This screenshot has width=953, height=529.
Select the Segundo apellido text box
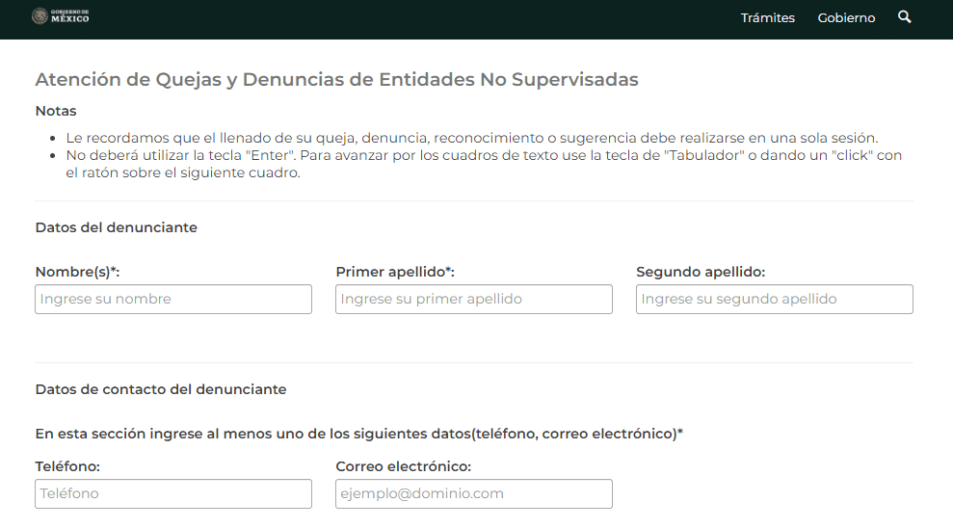click(775, 299)
